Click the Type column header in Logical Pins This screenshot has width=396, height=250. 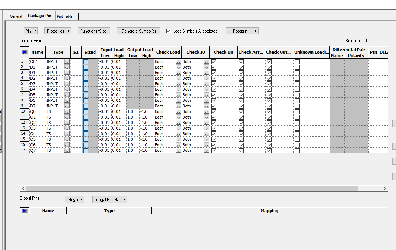point(58,52)
